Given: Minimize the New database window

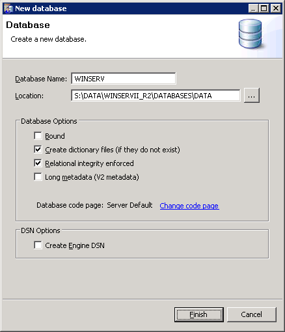Looking at the screenshot, I should click(253, 8).
